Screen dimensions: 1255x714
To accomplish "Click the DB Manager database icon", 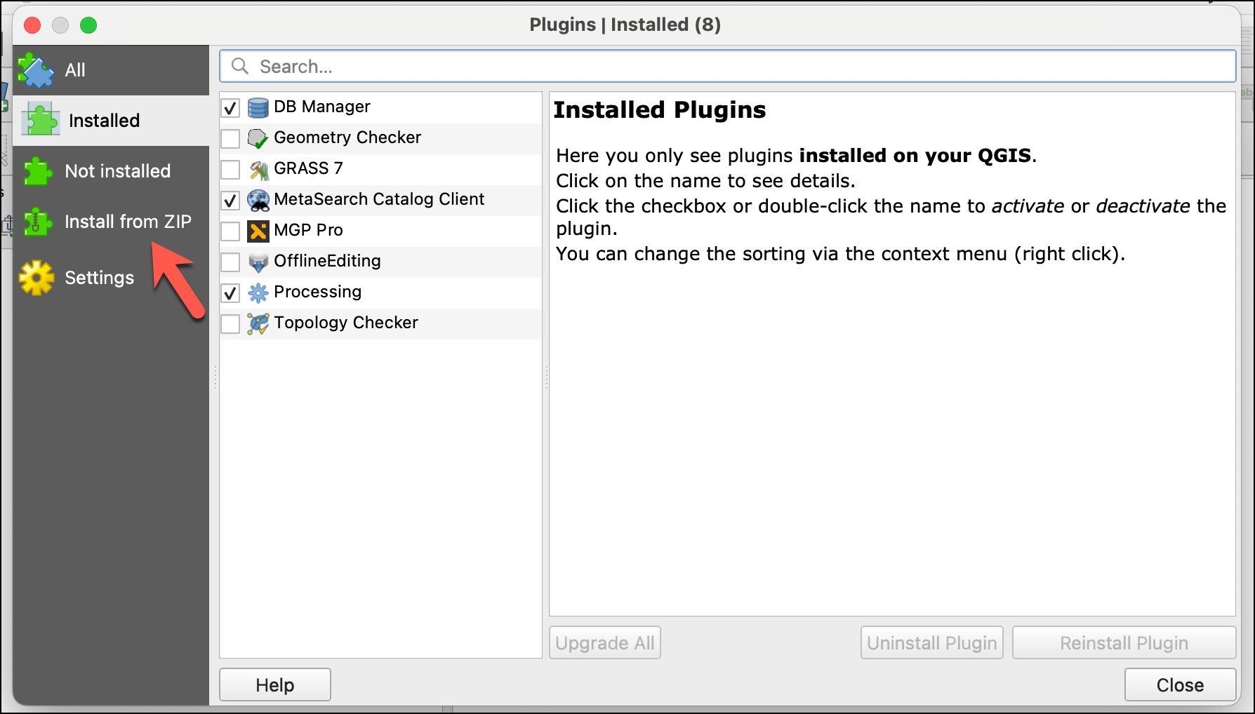I will coord(258,107).
